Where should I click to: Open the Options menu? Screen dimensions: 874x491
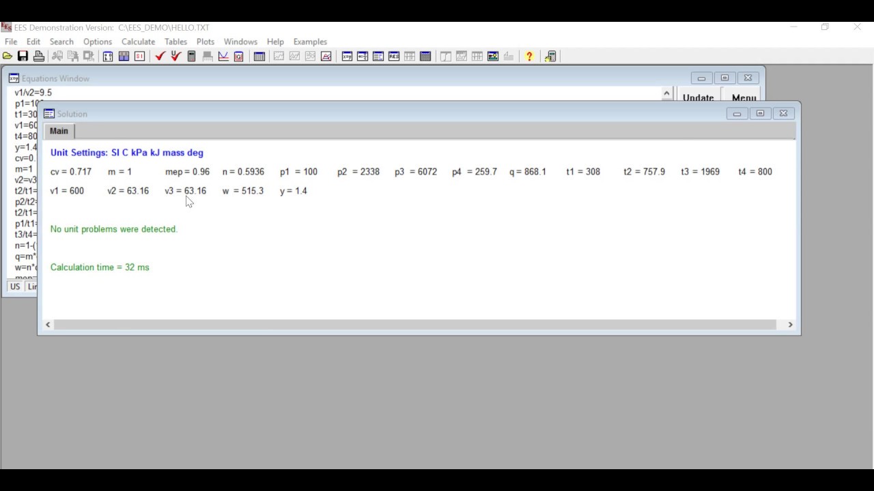click(98, 42)
